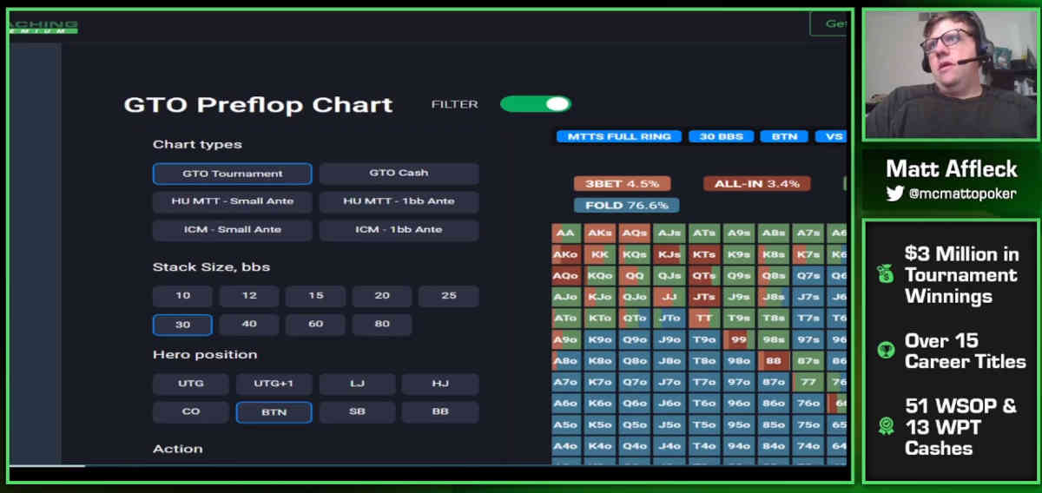Choose HJ hero position
Image resolution: width=1042 pixels, height=493 pixels.
[x=440, y=384]
